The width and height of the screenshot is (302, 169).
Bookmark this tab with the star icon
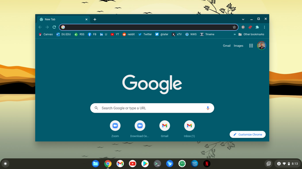click(234, 27)
